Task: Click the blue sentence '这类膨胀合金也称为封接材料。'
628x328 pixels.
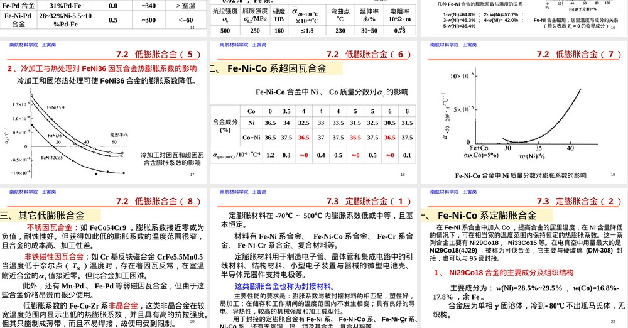Action: (x=284, y=287)
